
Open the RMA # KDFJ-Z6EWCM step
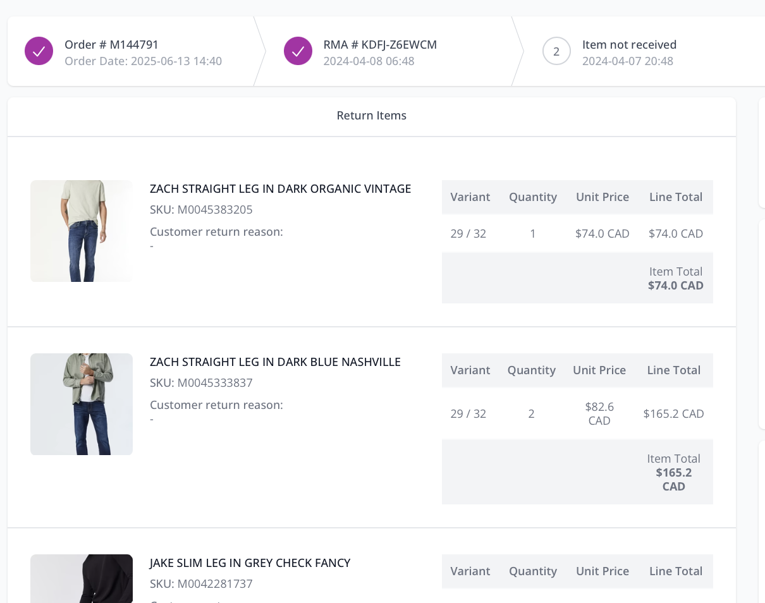click(388, 51)
